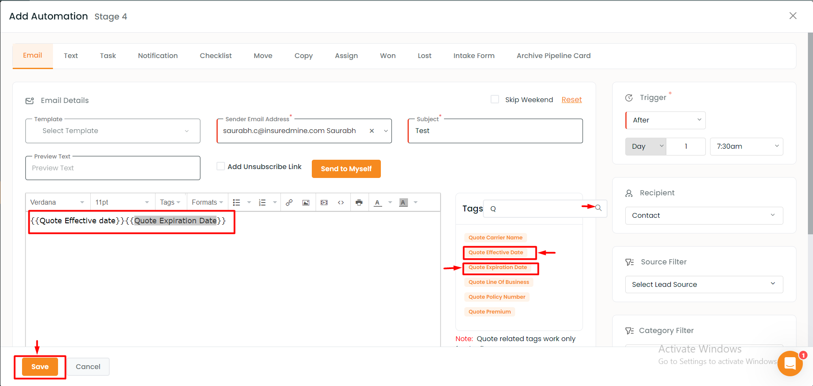Click the search icon in Tags
This screenshot has width=813, height=386.
pyautogui.click(x=598, y=208)
